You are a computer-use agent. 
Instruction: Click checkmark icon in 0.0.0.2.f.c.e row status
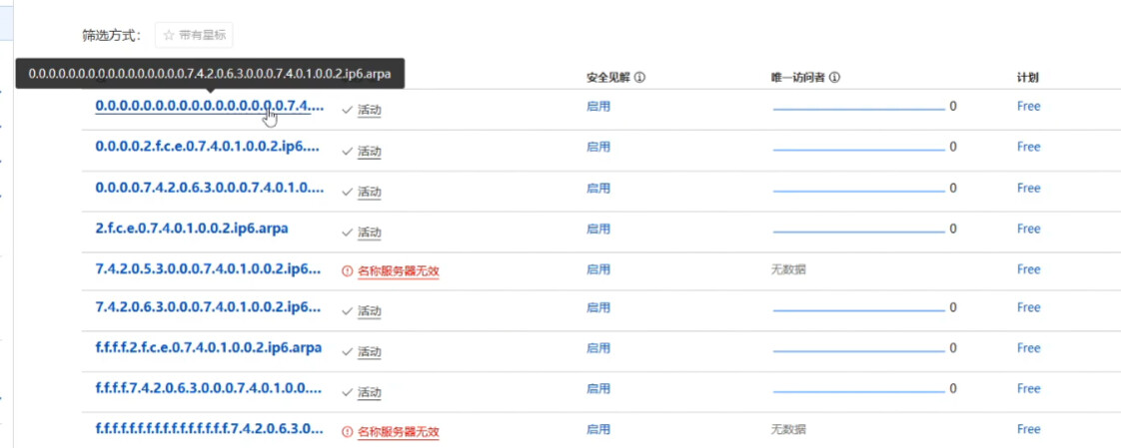point(347,152)
